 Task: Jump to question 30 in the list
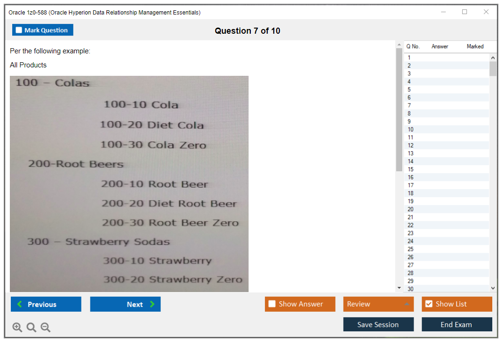[411, 289]
